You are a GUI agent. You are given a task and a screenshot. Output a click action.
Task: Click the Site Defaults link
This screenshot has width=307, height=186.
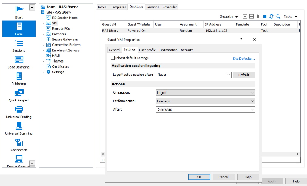[244, 59]
